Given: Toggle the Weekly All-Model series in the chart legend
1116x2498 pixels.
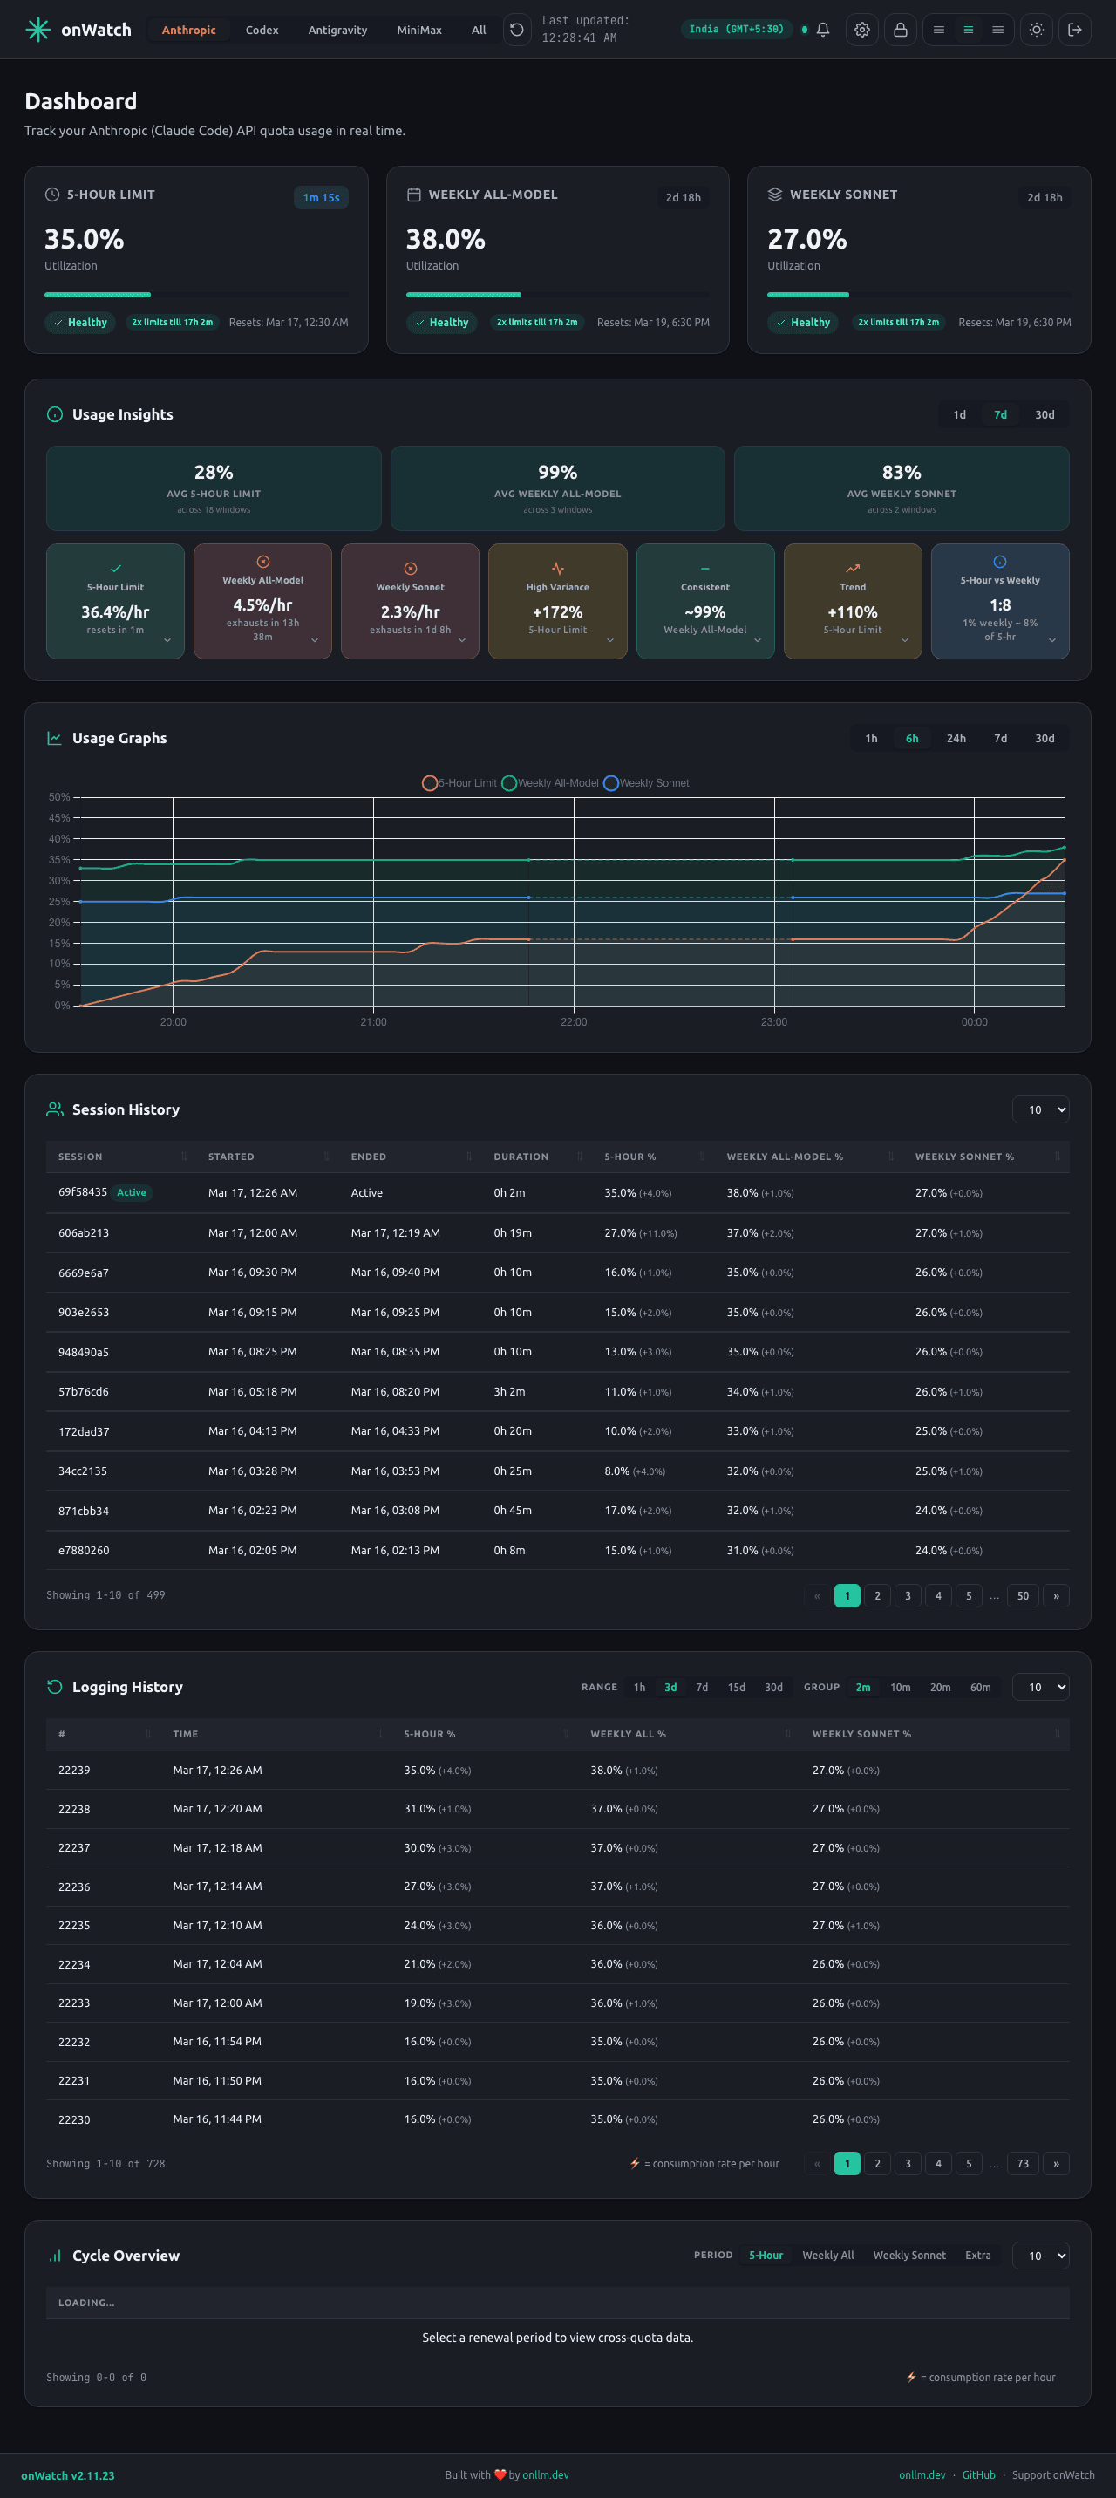Looking at the screenshot, I should click(550, 782).
